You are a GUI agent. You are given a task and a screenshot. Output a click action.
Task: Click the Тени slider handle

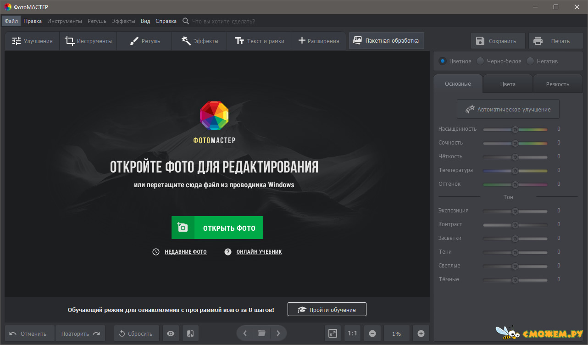click(x=515, y=252)
